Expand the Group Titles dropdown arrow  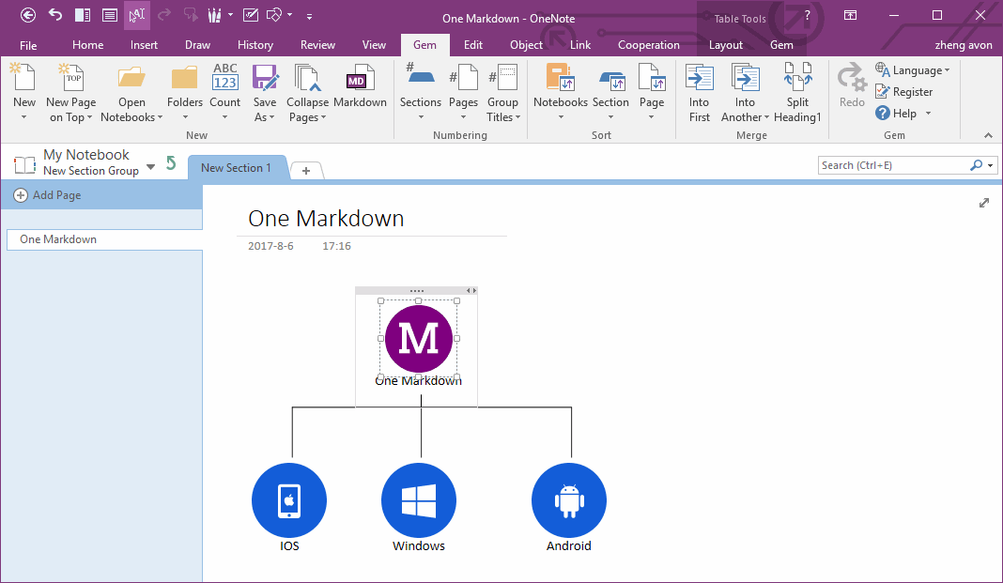(517, 117)
